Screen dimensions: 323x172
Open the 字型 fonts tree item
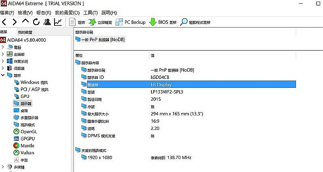(21, 160)
